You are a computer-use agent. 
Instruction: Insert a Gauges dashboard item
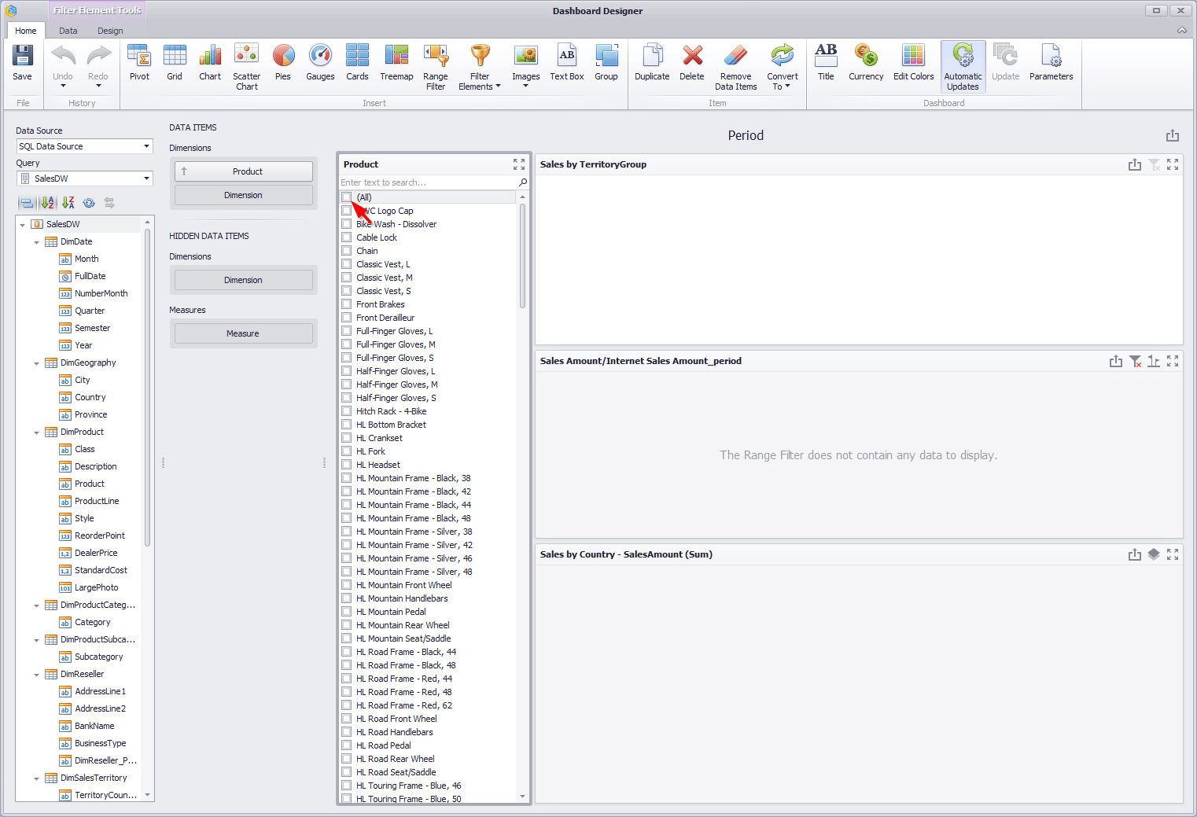coord(320,63)
